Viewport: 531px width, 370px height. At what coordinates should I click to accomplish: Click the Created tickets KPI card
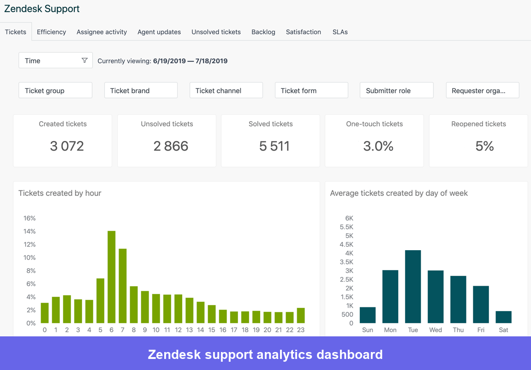(62, 141)
